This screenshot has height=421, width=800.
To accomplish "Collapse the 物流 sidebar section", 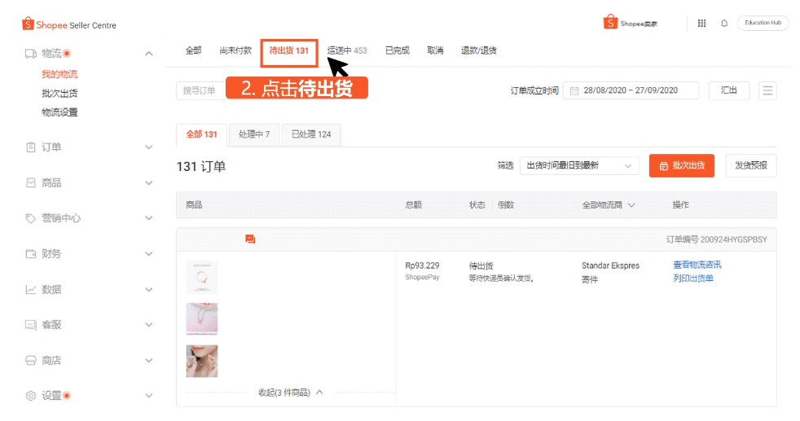I will [x=149, y=54].
